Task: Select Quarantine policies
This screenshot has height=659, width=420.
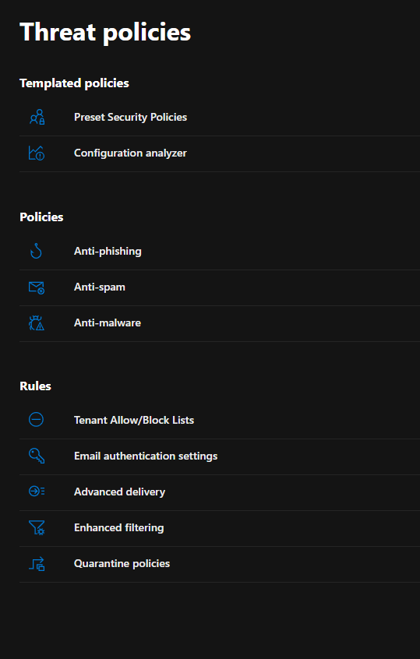Action: (122, 564)
